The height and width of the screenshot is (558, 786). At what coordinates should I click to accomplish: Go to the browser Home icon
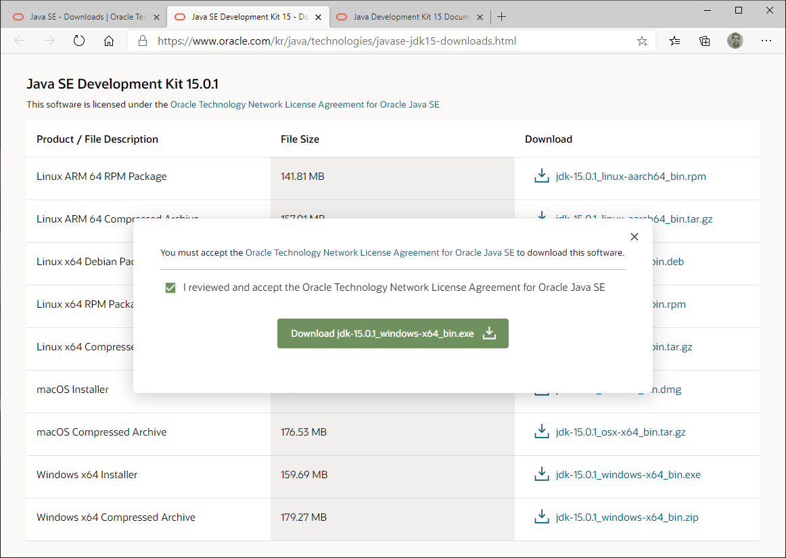(x=109, y=41)
